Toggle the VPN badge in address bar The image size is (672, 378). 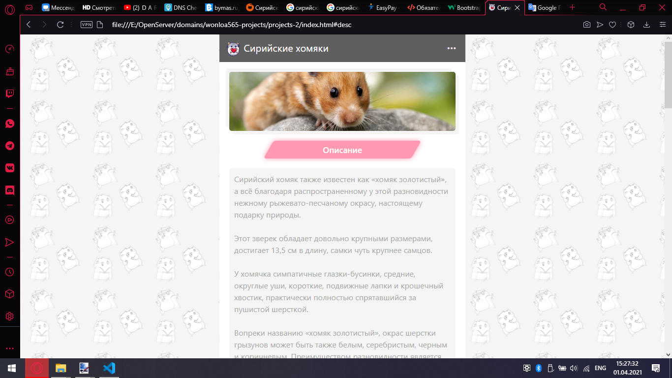pyautogui.click(x=87, y=25)
